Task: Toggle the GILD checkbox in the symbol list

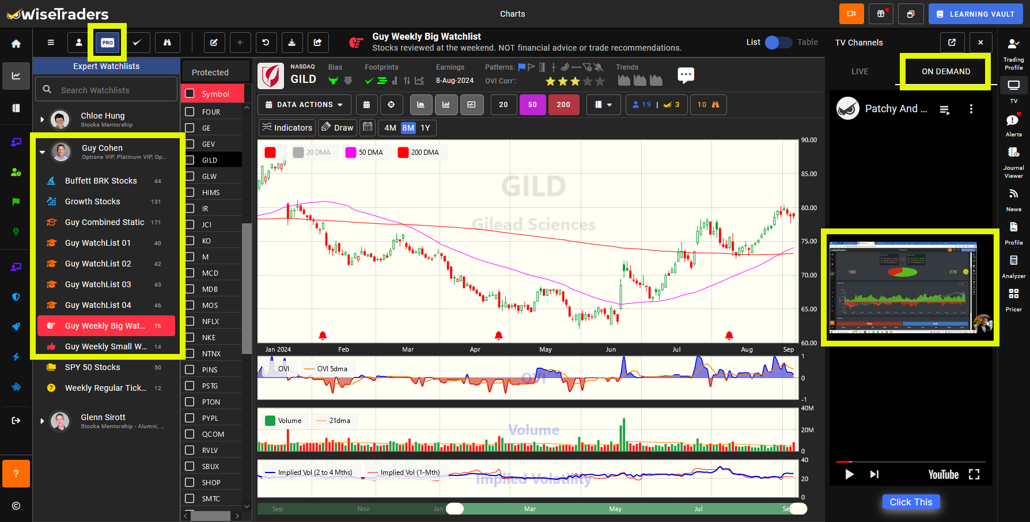Action: point(190,159)
